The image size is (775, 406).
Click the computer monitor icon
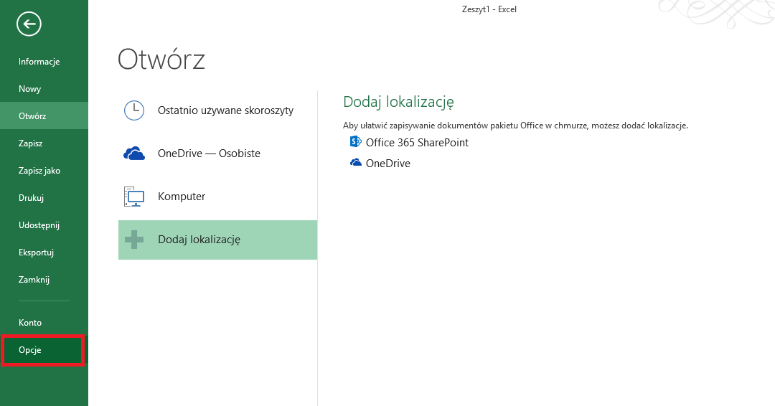pos(134,197)
